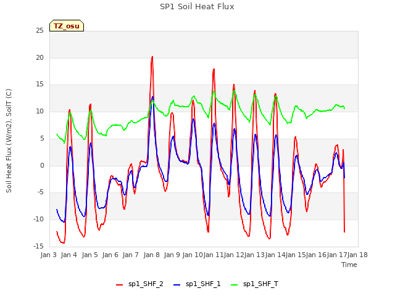Viewport: 395px width, 296px height.
Task: Click the chart title SP1 Soil Heat Flux
Action: click(197, 7)
